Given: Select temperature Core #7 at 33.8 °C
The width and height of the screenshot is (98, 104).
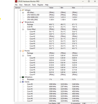Looking at the screenshot, I should click(x=62, y=48).
